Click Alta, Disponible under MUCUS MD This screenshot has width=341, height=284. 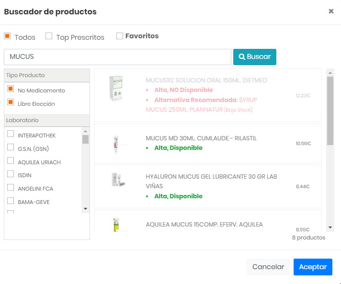click(178, 148)
